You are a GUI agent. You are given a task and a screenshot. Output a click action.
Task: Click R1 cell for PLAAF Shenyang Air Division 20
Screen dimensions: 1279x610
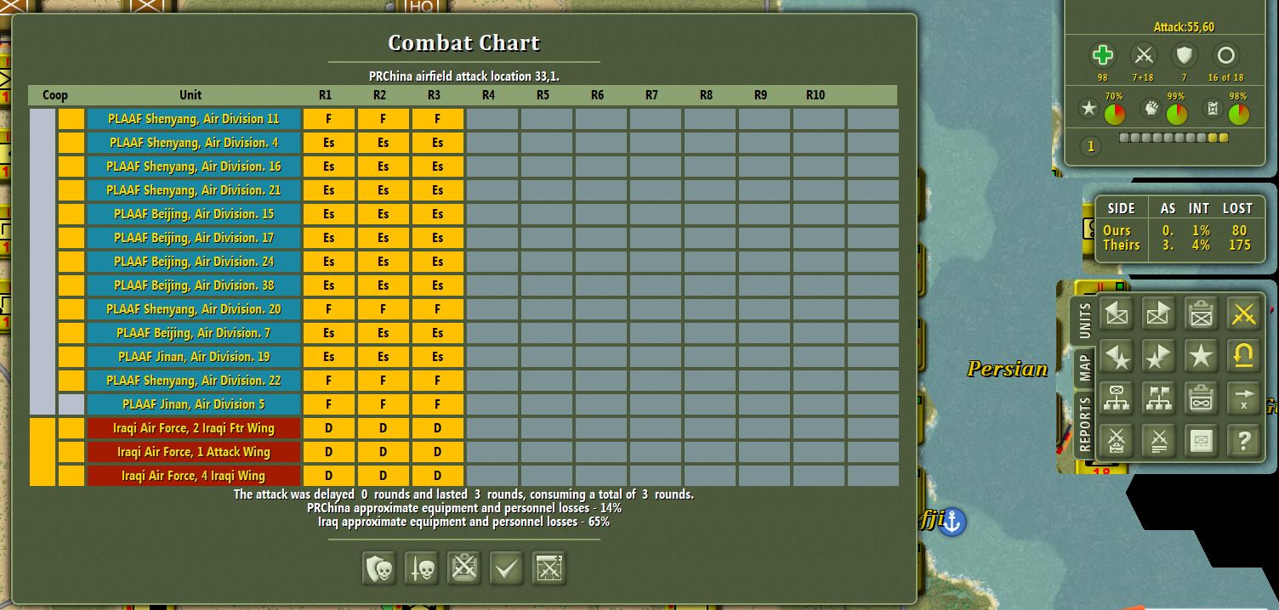point(328,309)
